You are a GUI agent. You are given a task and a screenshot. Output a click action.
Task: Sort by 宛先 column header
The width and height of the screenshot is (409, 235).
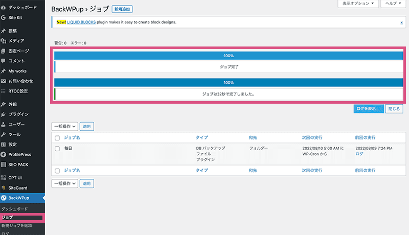coord(253,137)
